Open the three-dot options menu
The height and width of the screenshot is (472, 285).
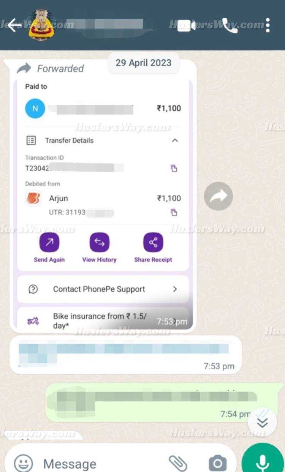[x=268, y=25]
